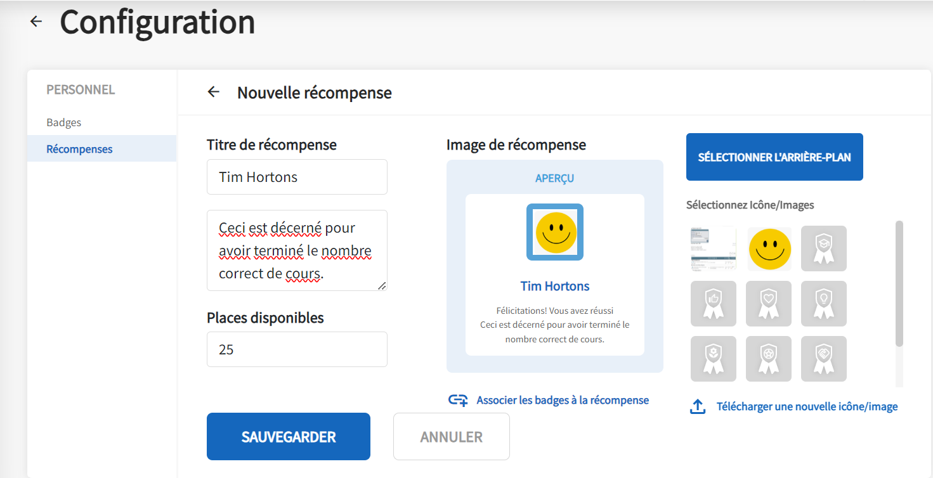The height and width of the screenshot is (478, 933).
Task: Open the Récompenses section in the sidebar
Action: [x=79, y=148]
